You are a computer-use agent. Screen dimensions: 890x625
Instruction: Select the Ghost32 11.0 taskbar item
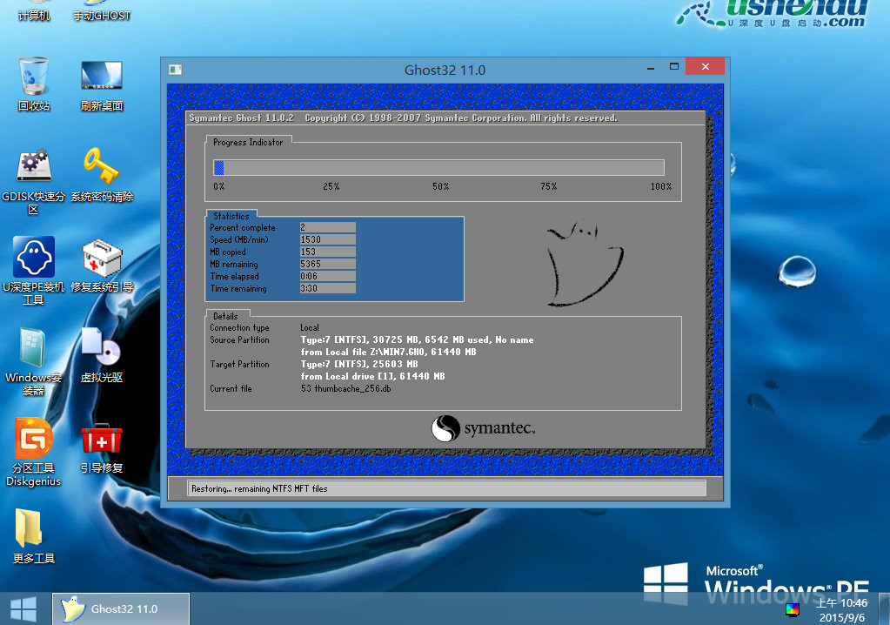click(120, 608)
